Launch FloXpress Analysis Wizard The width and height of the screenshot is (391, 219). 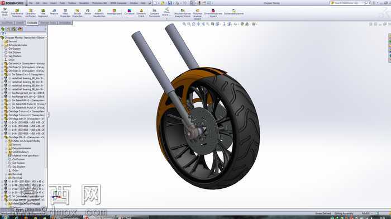point(198,14)
